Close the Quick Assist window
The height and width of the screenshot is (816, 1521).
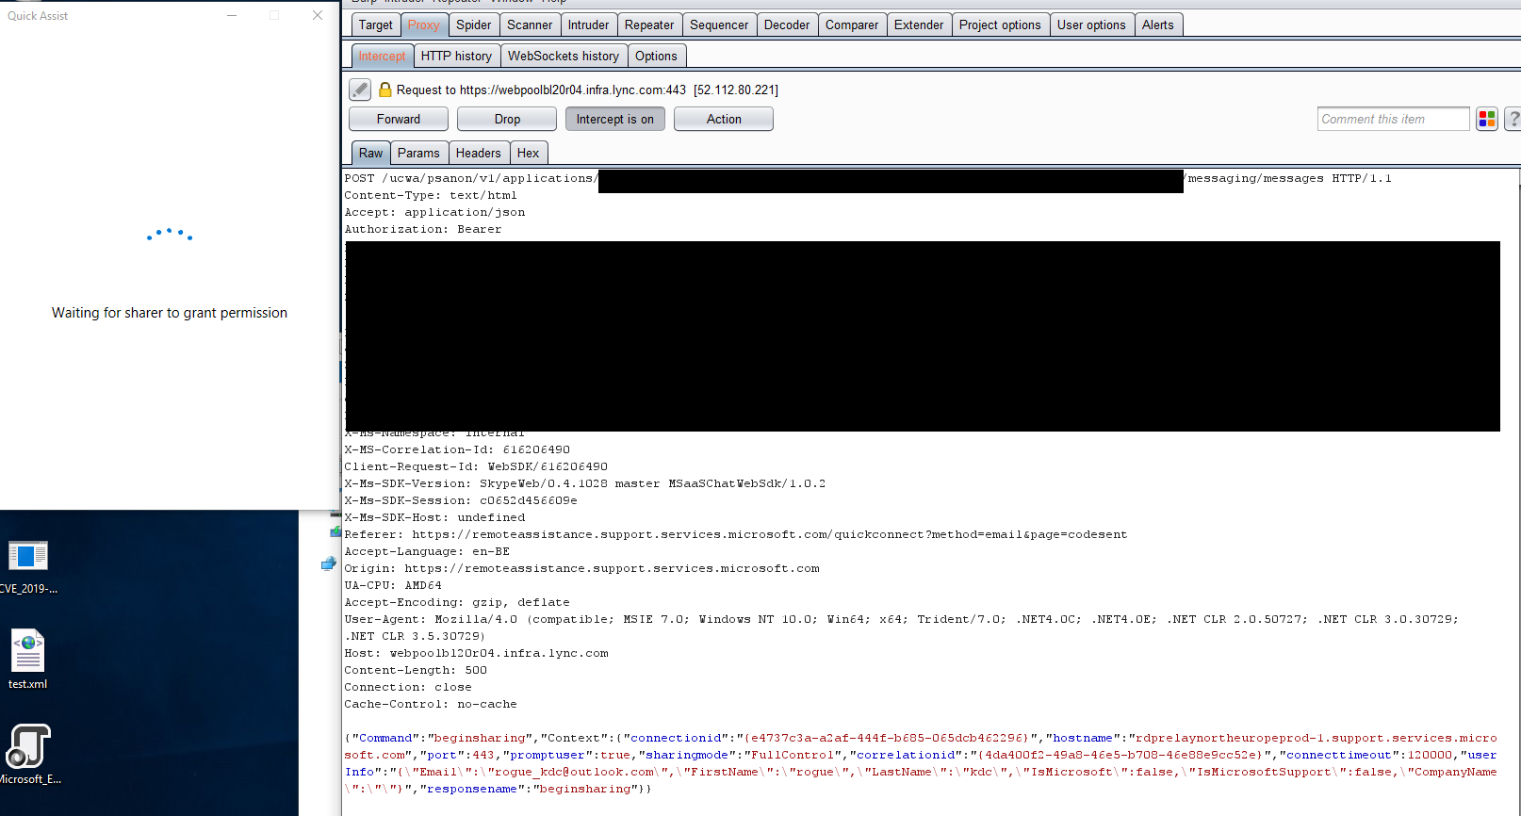[x=318, y=15]
